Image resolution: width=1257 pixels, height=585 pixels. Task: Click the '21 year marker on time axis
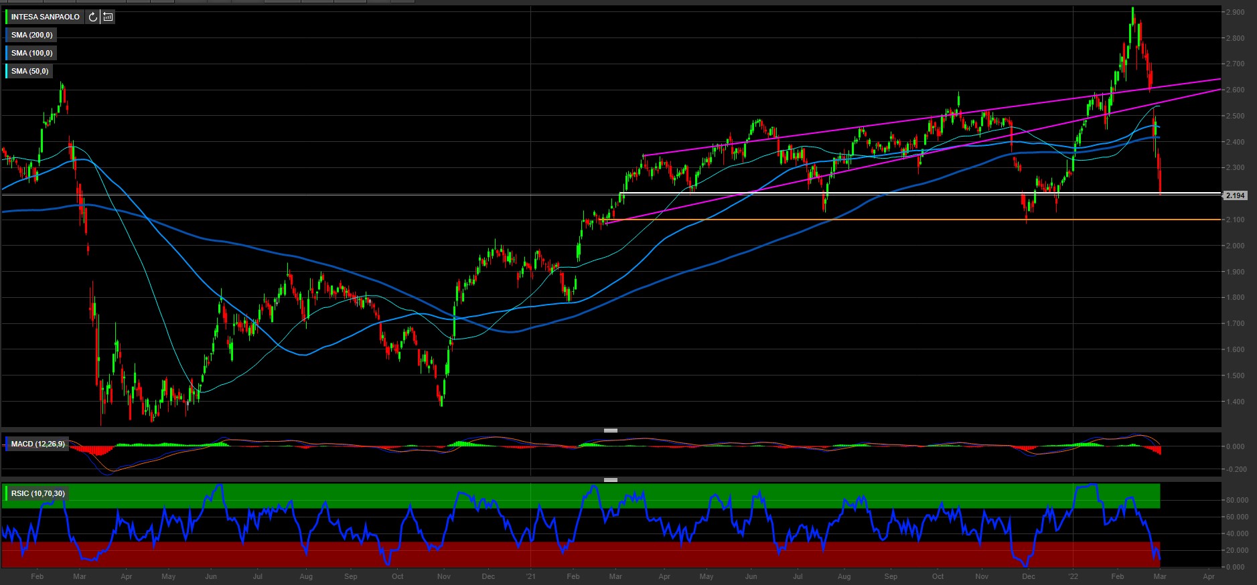coord(530,576)
